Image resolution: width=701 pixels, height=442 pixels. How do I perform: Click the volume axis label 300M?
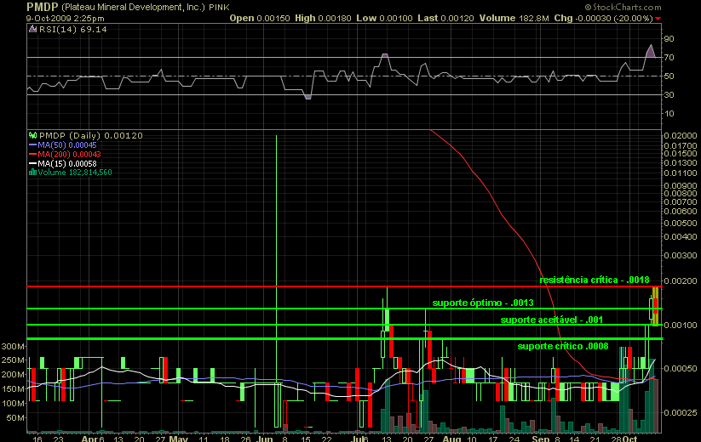13,347
